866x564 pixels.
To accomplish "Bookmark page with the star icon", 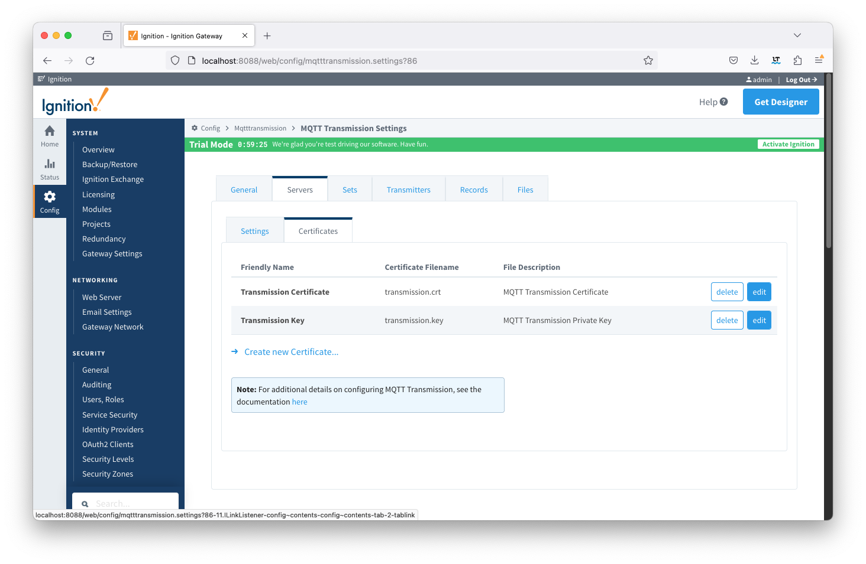I will tap(648, 60).
